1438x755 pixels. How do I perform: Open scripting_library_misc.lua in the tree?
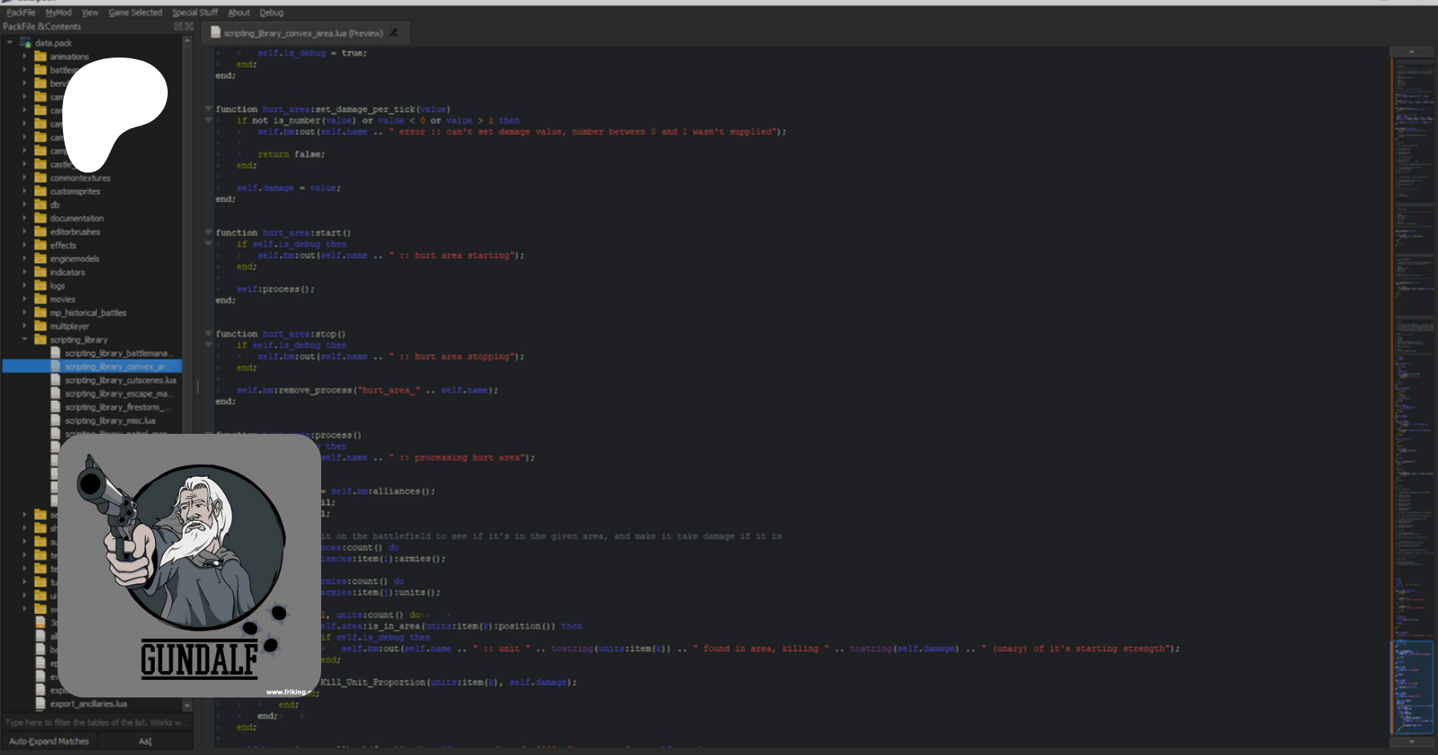point(110,421)
